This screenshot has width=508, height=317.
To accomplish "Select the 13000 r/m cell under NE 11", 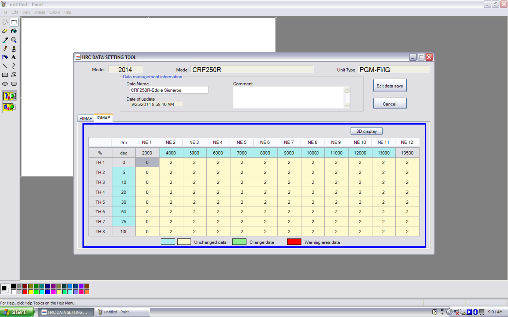I will pos(383,153).
